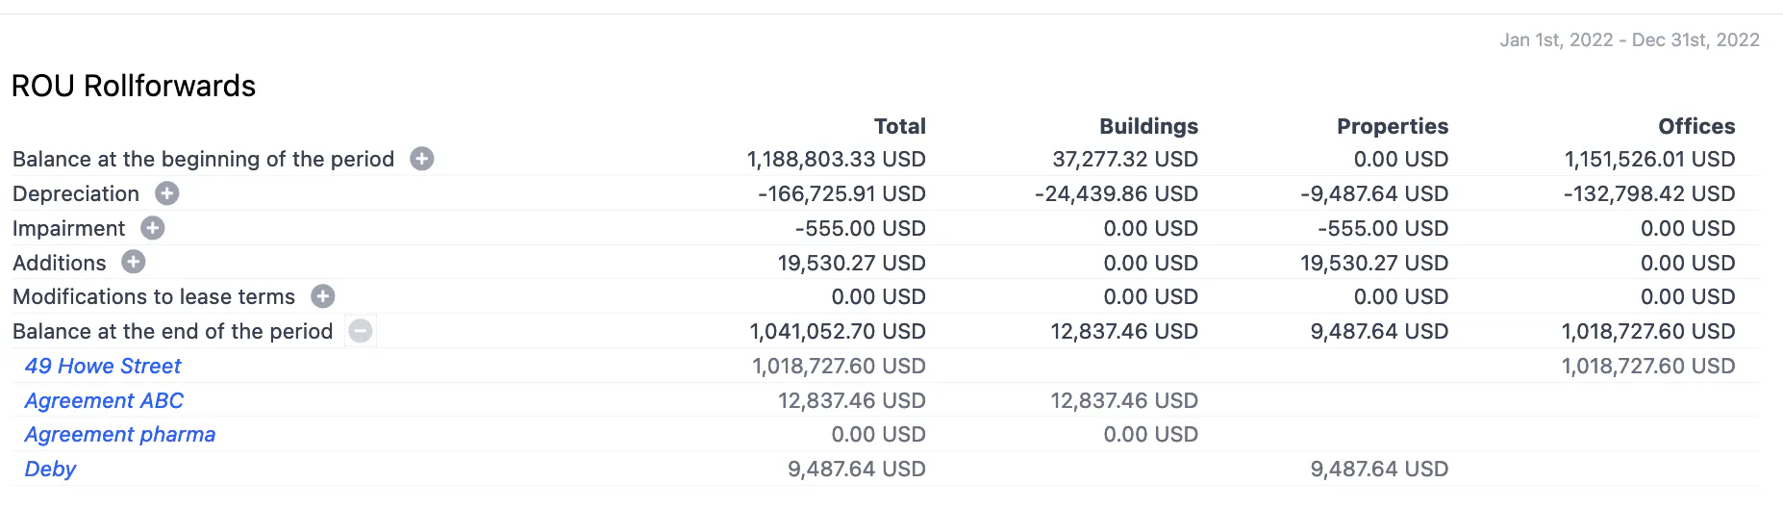
Task: Expand Modifications to lease terms row
Action: pos(323,296)
